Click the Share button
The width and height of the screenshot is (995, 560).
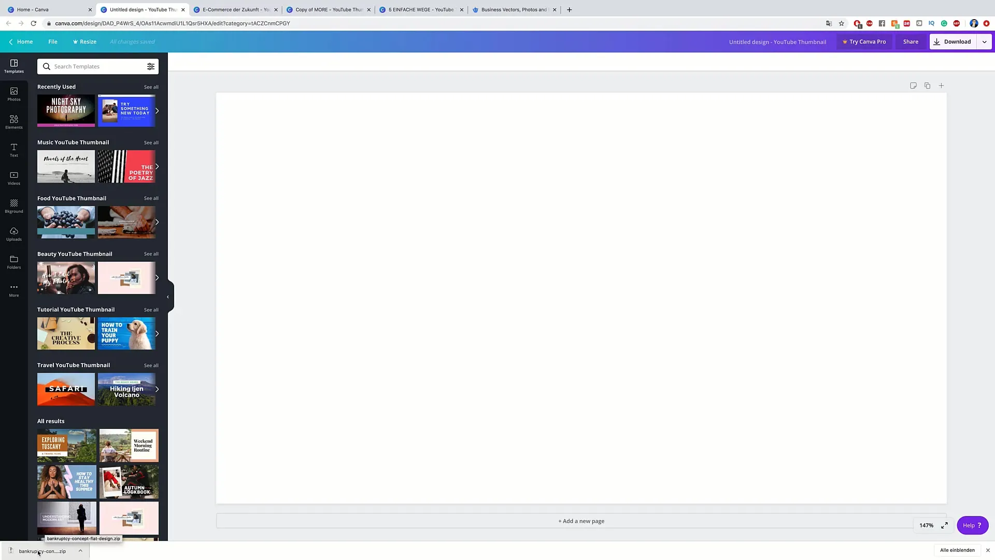click(911, 41)
